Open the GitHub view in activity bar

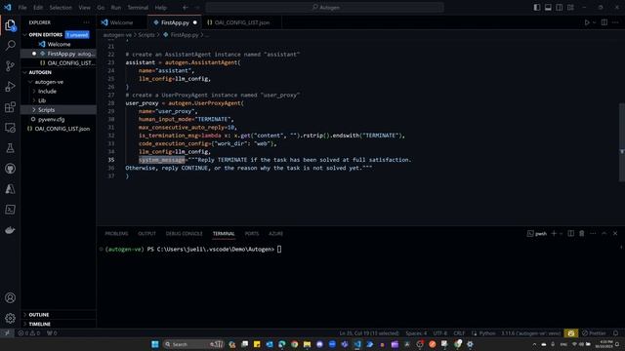[10, 169]
